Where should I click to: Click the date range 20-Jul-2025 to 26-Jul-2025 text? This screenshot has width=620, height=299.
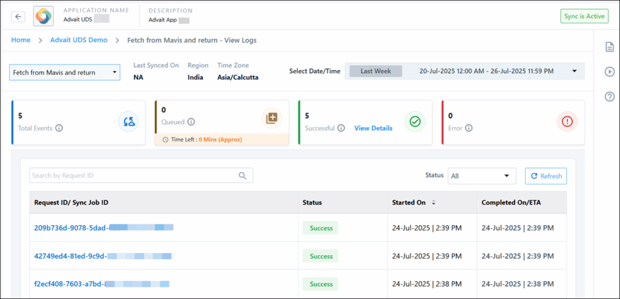[x=486, y=71]
